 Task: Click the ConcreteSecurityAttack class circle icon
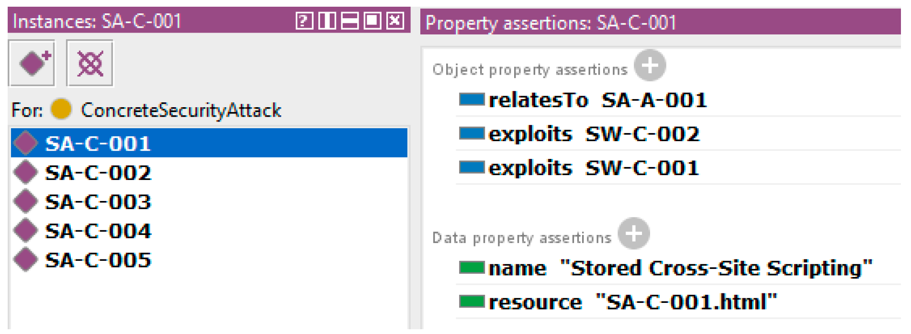click(x=61, y=110)
